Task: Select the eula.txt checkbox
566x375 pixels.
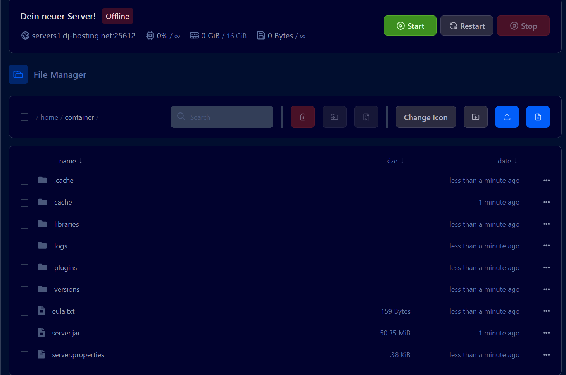Action: pos(24,312)
